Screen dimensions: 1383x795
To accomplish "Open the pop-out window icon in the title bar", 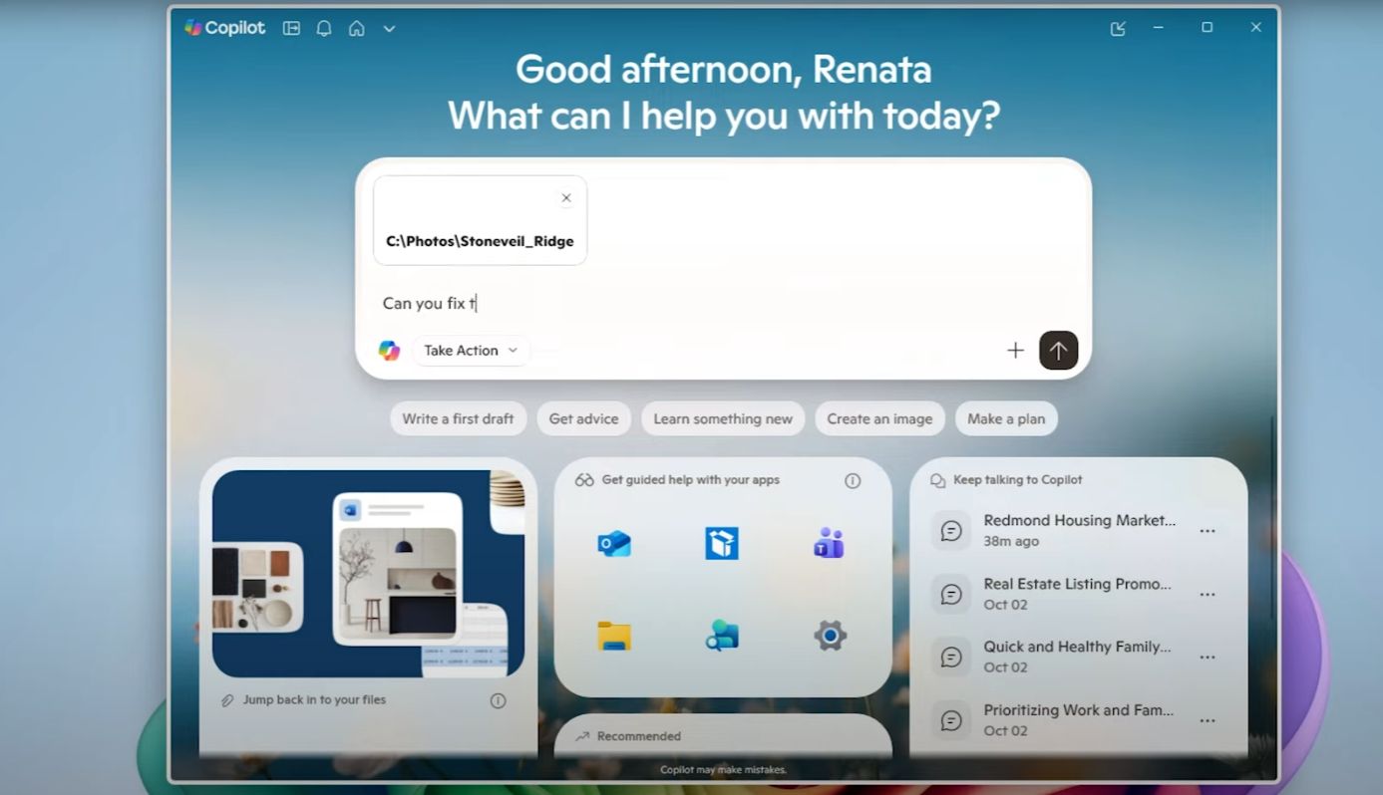I will click(x=1118, y=29).
